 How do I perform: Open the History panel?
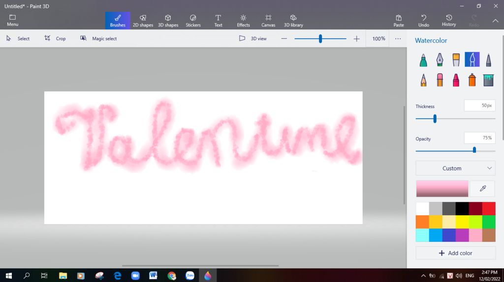[x=449, y=21]
